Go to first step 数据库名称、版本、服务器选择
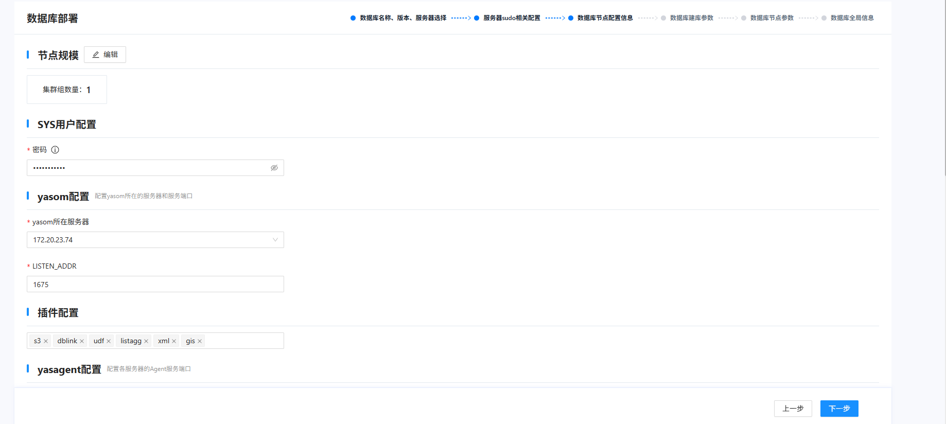The height and width of the screenshot is (424, 946). pos(402,18)
